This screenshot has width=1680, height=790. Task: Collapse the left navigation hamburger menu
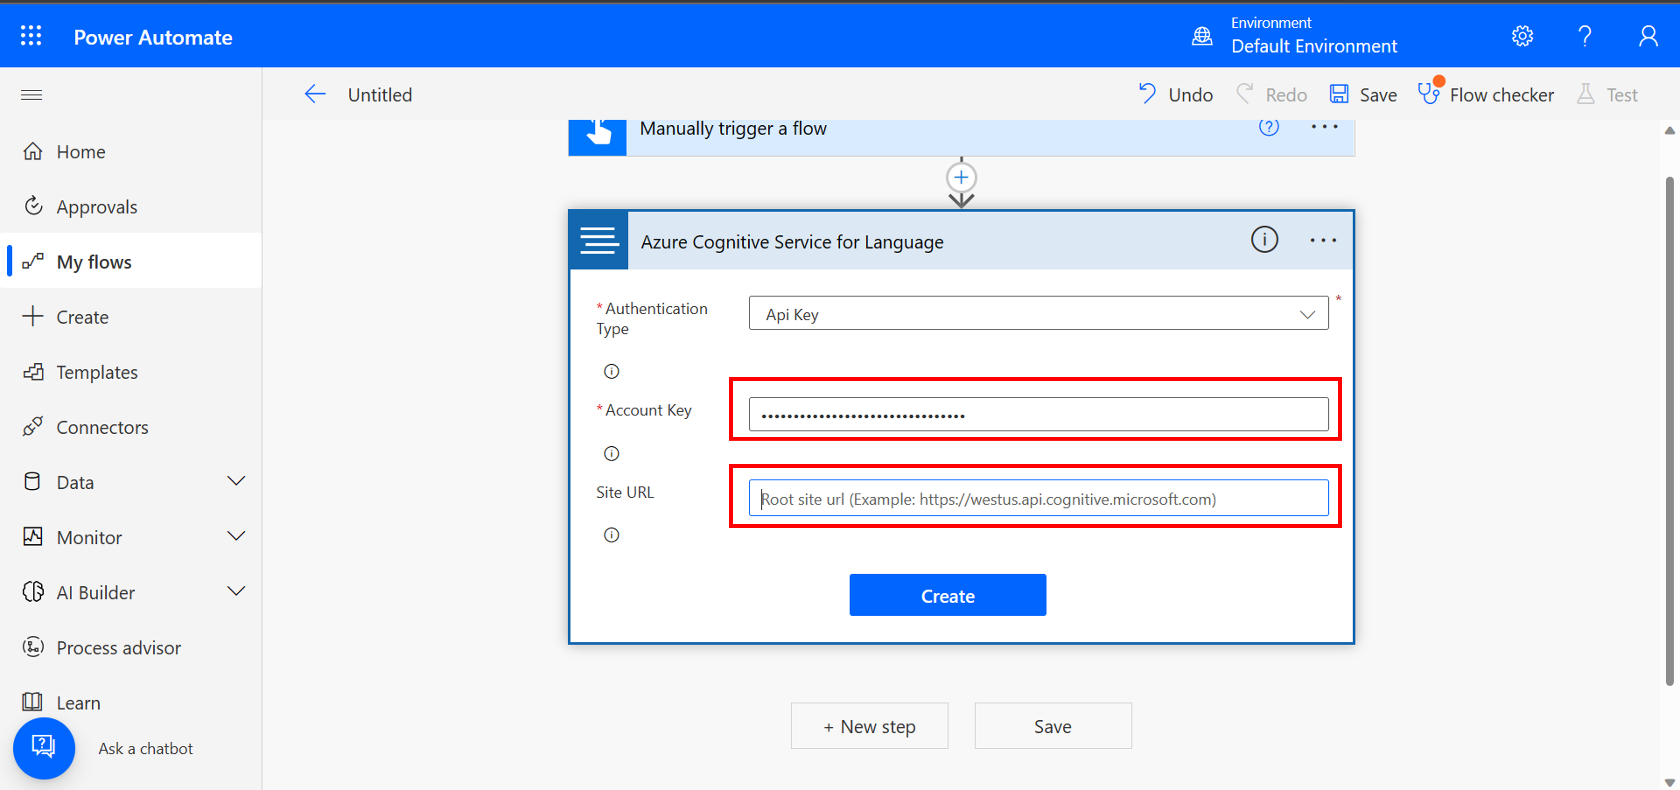click(x=31, y=95)
